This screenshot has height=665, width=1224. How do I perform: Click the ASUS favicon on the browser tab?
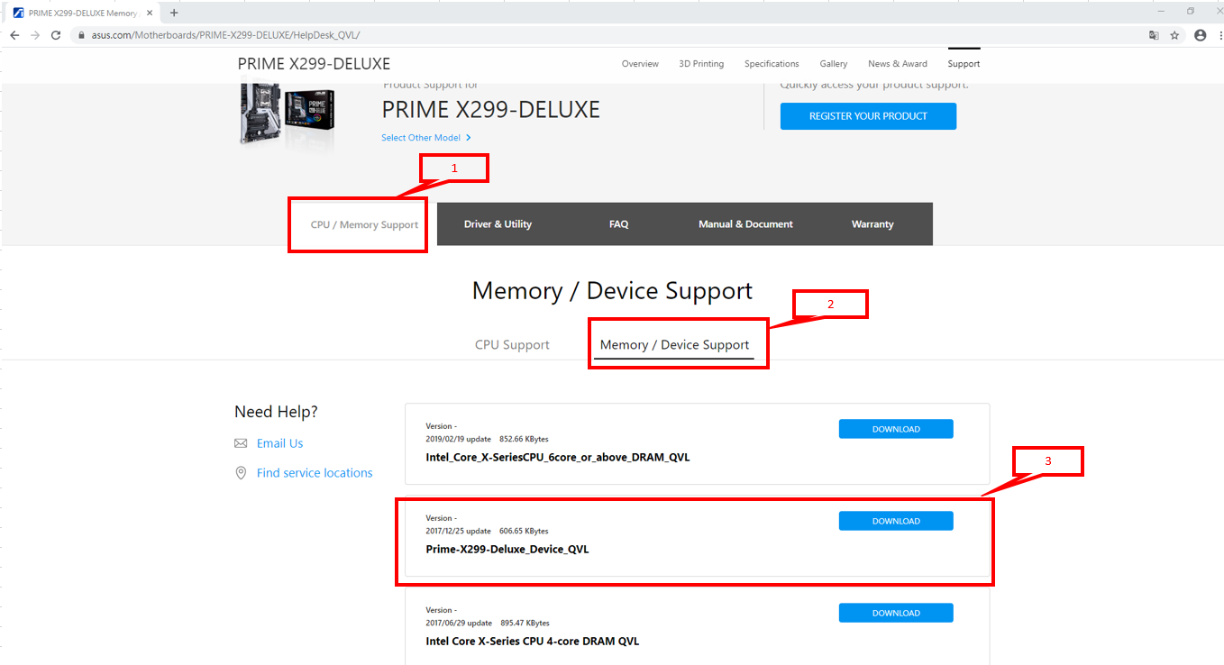pos(18,13)
